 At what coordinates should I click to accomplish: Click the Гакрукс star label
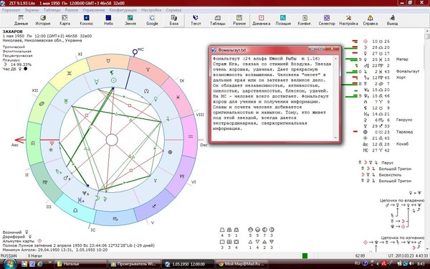click(404, 120)
